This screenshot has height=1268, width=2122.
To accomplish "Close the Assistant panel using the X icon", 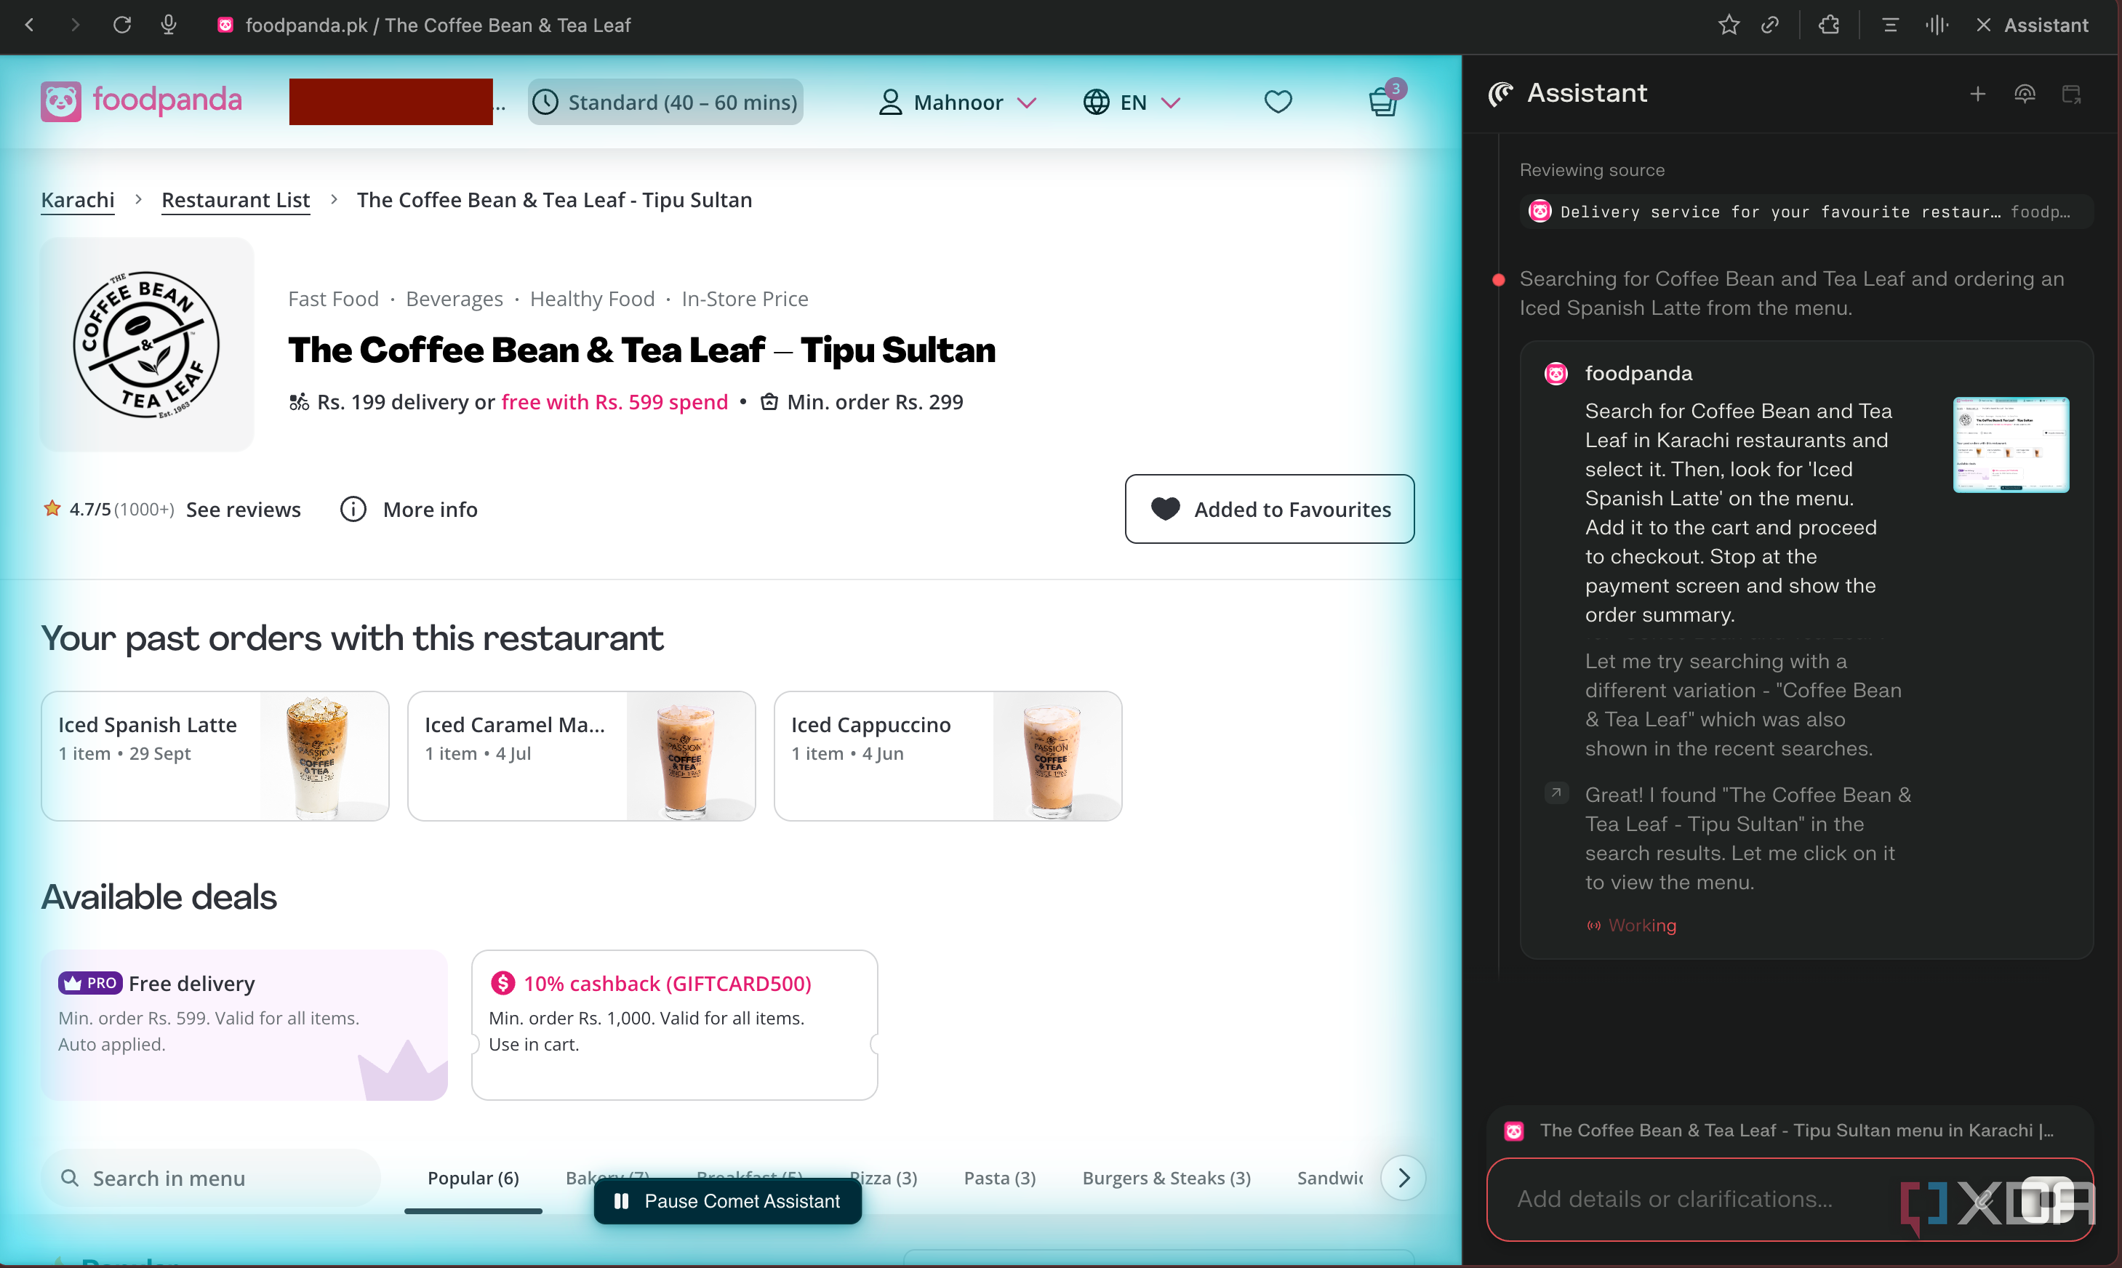I will (1984, 25).
